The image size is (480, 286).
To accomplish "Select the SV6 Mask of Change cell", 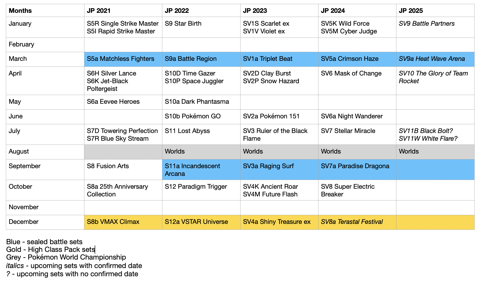I will [357, 81].
